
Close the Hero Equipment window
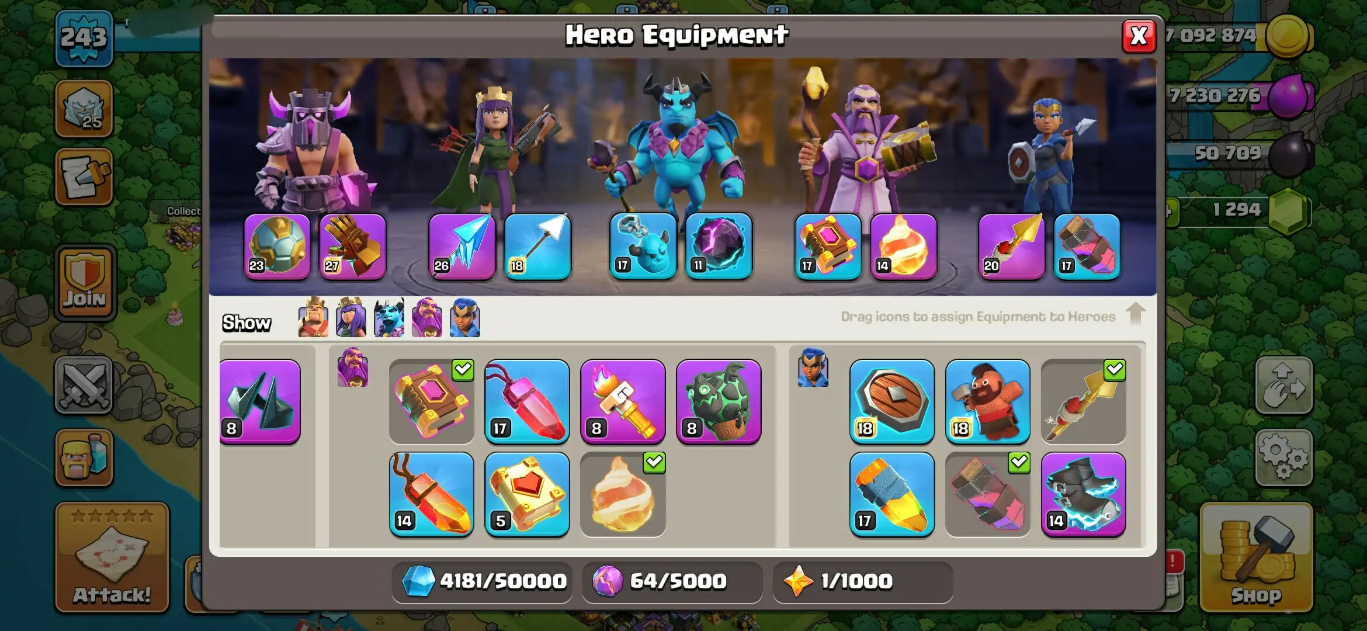(1139, 36)
